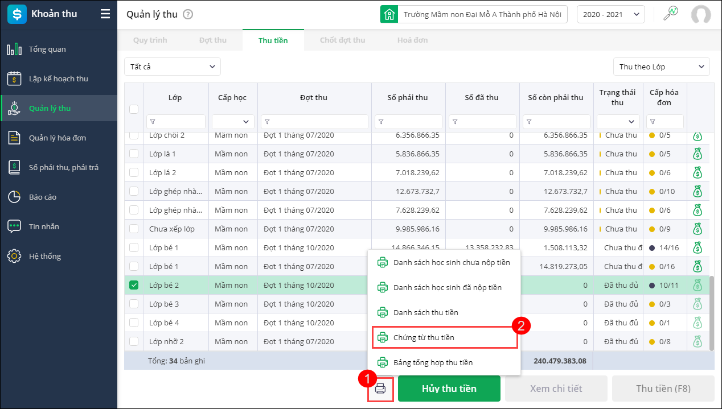Click the user avatar icon
This screenshot has width=722, height=409.
pos(701,15)
